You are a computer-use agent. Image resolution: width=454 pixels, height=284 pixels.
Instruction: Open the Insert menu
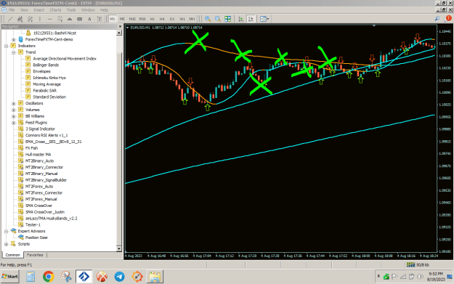(x=38, y=10)
